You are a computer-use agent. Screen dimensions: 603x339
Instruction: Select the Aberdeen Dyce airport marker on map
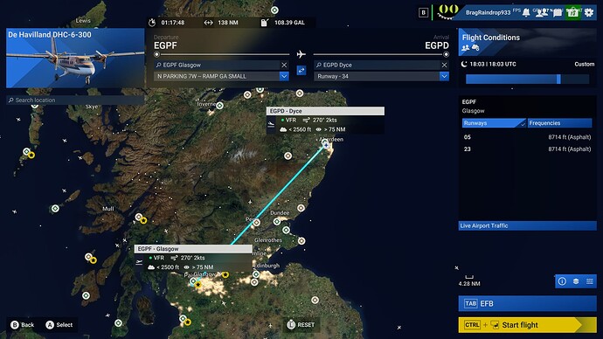[326, 144]
